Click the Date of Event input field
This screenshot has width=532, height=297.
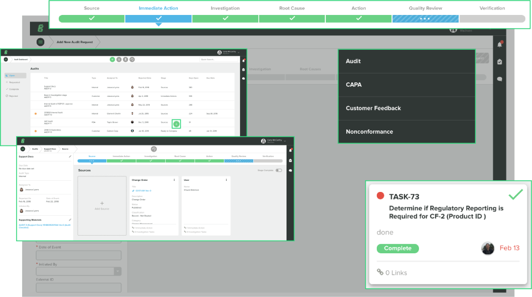[79, 255]
